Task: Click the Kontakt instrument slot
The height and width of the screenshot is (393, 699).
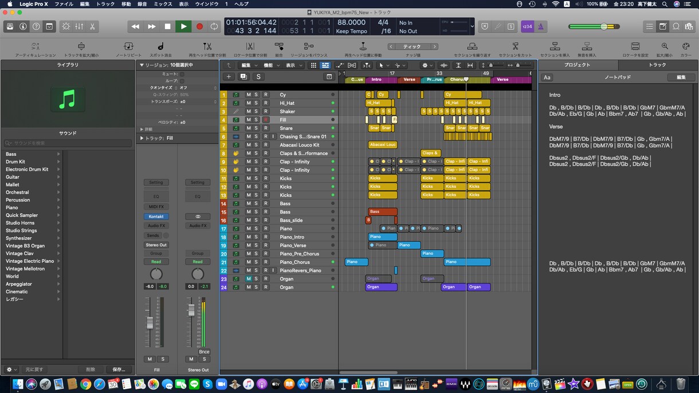Action: coord(156,217)
